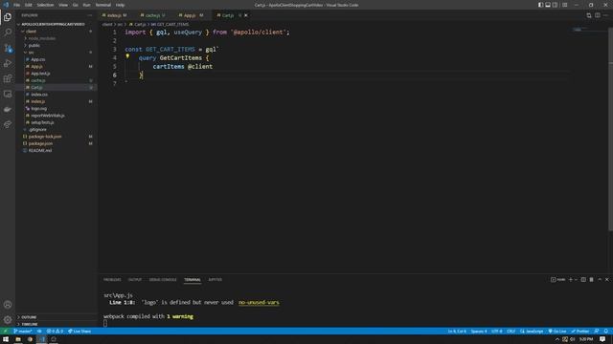
Task: Toggle panel layout icon in title bar
Action: point(548,5)
